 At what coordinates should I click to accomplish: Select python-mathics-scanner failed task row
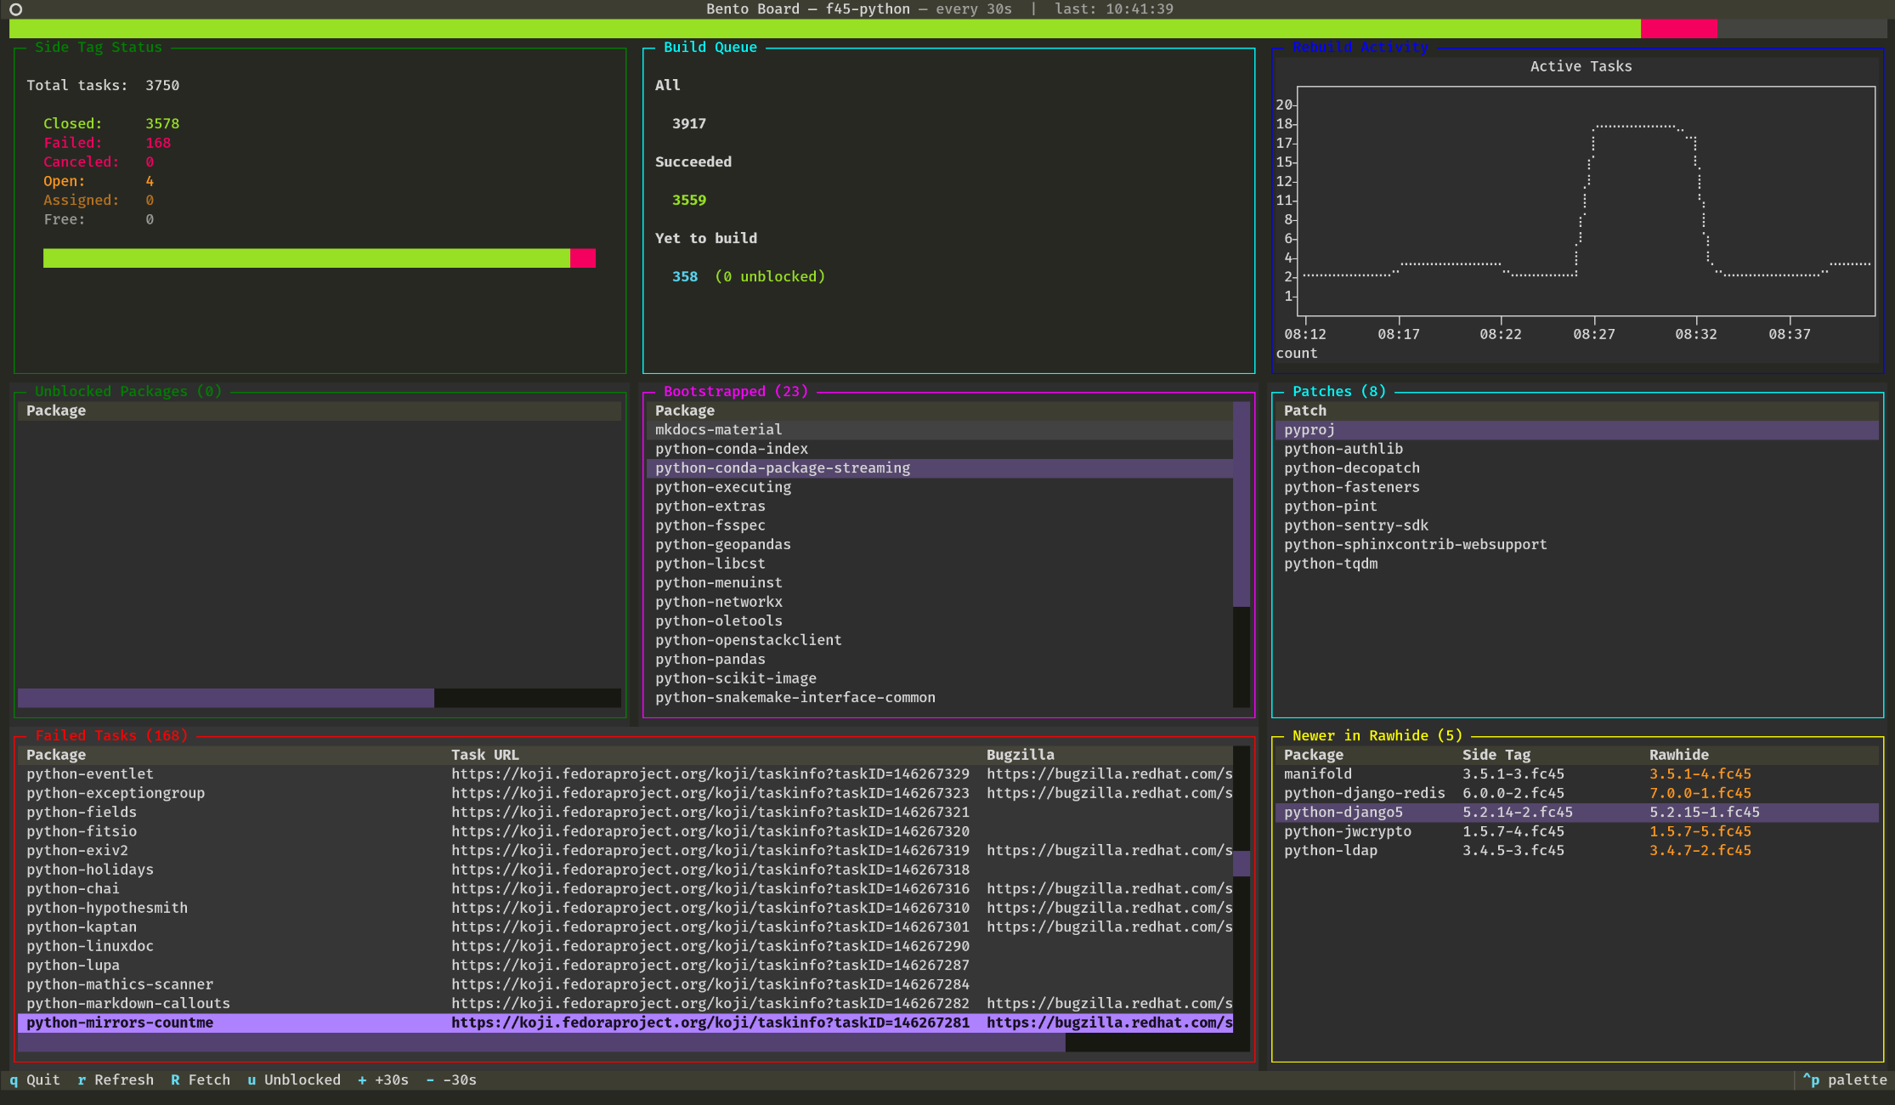[x=625, y=984]
